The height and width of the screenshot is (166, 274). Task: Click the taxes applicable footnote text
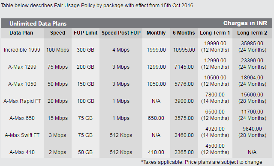202,162
